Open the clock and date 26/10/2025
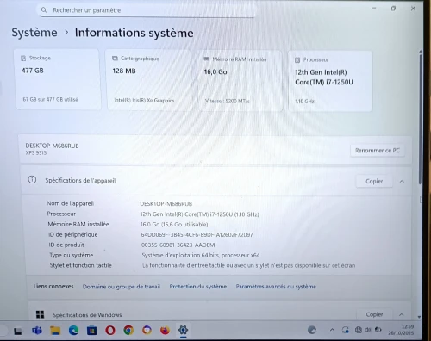 [x=401, y=330]
